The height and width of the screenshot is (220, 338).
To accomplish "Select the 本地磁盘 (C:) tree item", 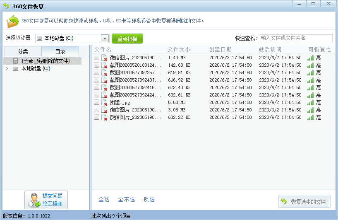I will point(36,69).
